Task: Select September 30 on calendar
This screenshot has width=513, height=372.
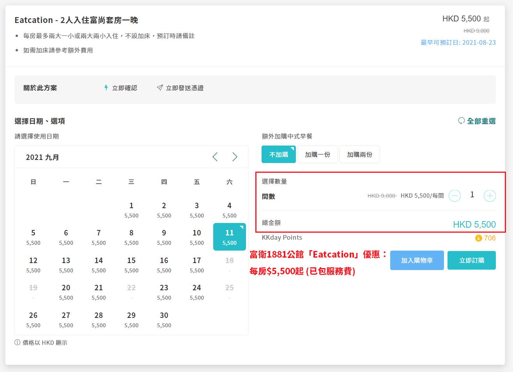Action: click(164, 319)
